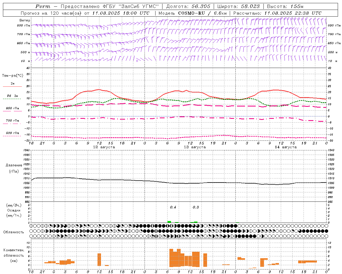Viewport: 342px width, 274px height.
Task: Click the "Долгота: 56.305" longitude value
Action: [188, 6]
